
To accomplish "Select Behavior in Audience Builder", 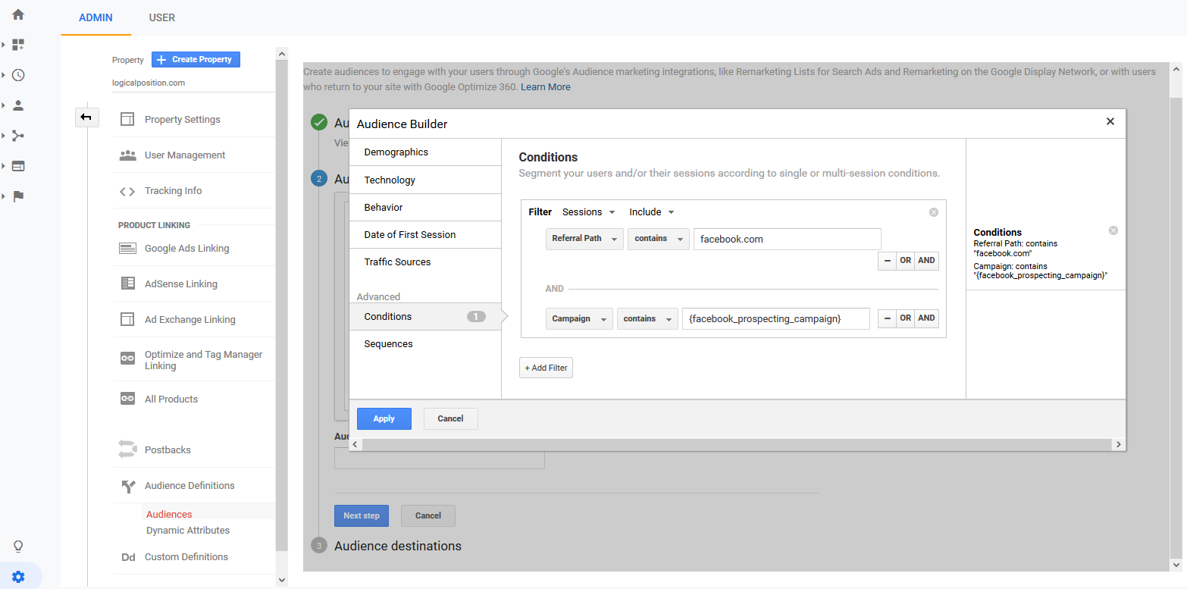I will coord(425,207).
